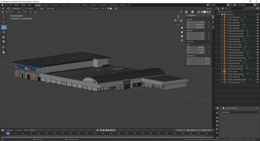Click the Options button in viewport header
The height and width of the screenshot is (141, 260).
pos(210,9)
